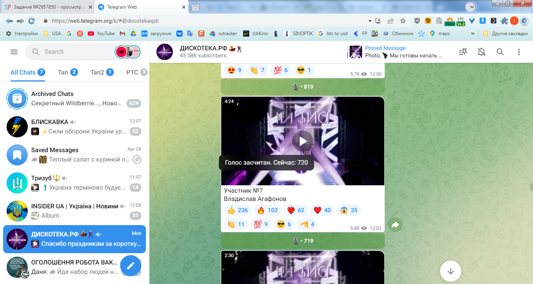Open the SINOPTIK bookmark
Screen dimensions: 533x284
(x=298, y=34)
